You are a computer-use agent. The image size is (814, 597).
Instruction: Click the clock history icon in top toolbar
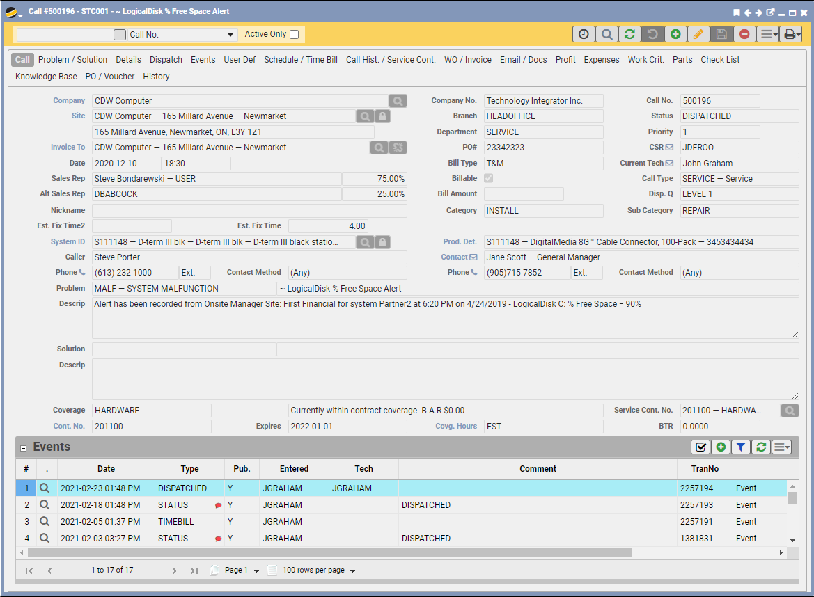584,34
